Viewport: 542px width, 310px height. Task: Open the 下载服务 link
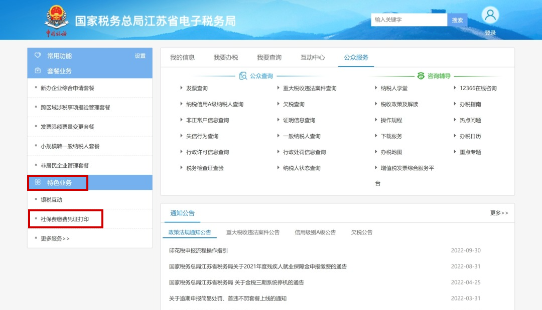pyautogui.click(x=391, y=136)
